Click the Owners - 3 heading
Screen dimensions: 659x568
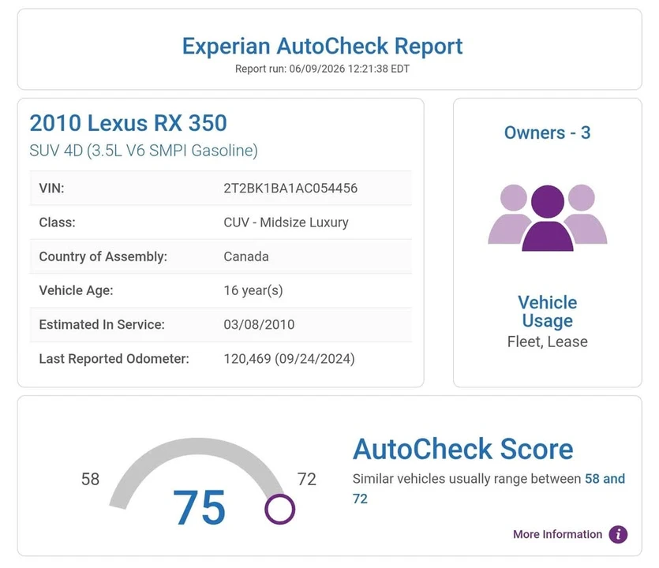point(547,133)
